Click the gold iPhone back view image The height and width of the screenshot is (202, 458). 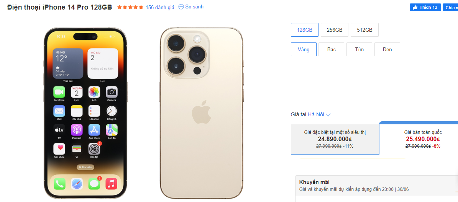pos(201,113)
